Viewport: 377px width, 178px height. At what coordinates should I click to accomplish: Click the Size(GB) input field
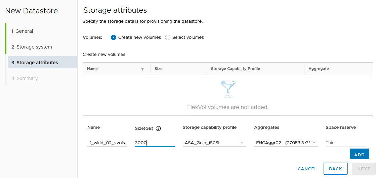155,143
